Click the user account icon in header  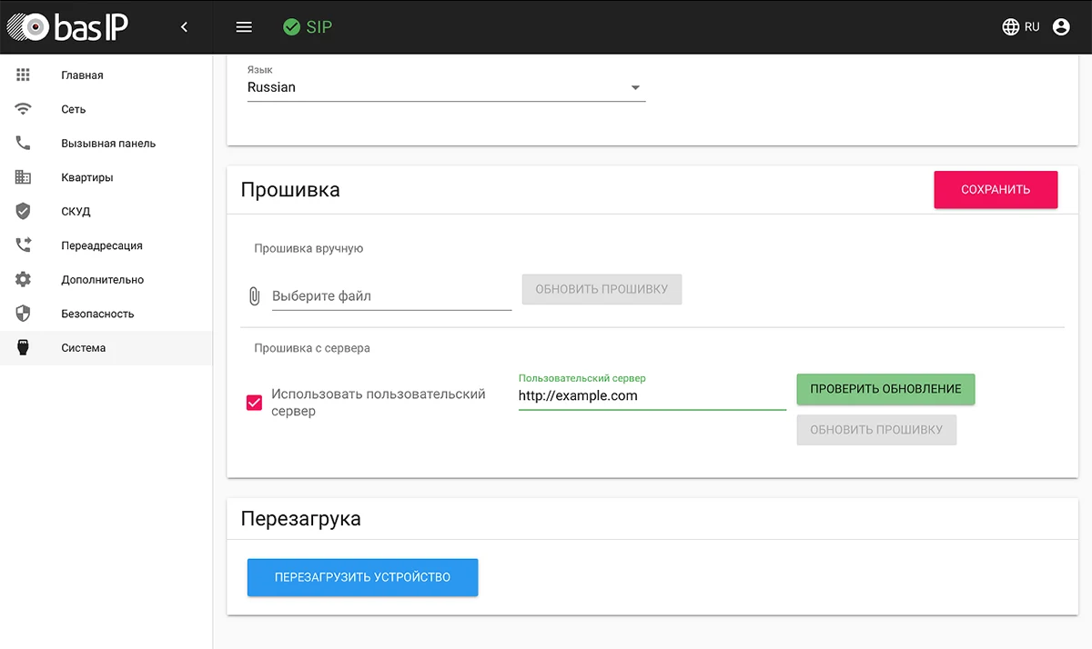click(1060, 27)
